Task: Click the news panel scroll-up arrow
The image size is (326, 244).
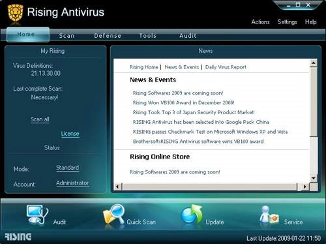Action: pos(314,63)
